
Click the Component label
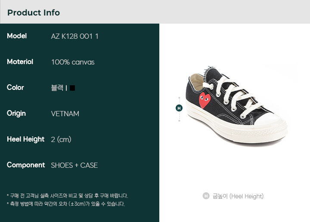pos(26,165)
